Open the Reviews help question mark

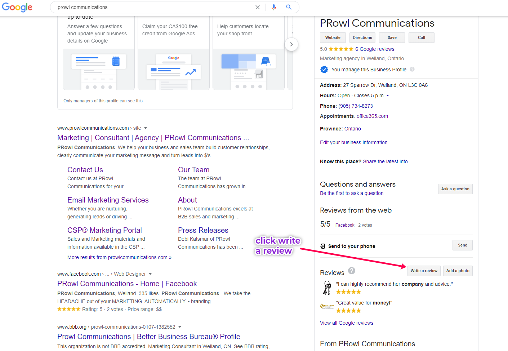(x=352, y=271)
